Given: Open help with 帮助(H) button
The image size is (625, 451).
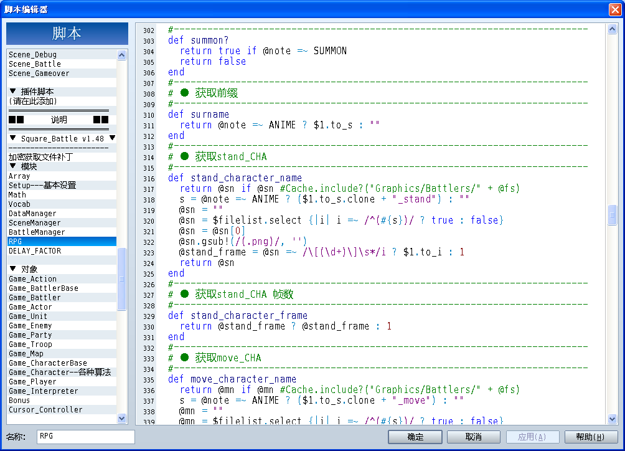Looking at the screenshot, I should (591, 437).
